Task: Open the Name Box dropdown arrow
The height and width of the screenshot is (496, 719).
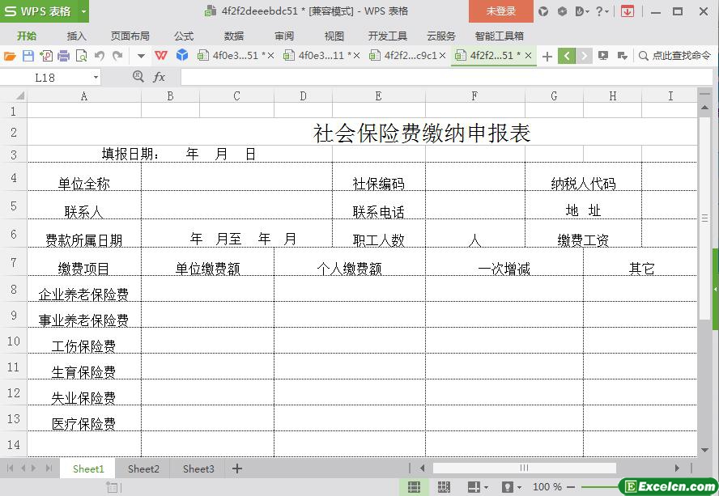Action: pyautogui.click(x=96, y=77)
